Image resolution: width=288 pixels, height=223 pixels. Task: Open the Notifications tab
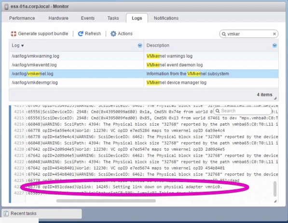point(166,18)
